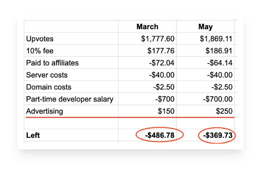Click the Server costs label cell
This screenshot has height=169, width=261.
pyautogui.click(x=71, y=75)
